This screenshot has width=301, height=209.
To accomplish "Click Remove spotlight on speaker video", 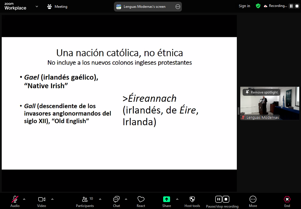I will (x=262, y=92).
